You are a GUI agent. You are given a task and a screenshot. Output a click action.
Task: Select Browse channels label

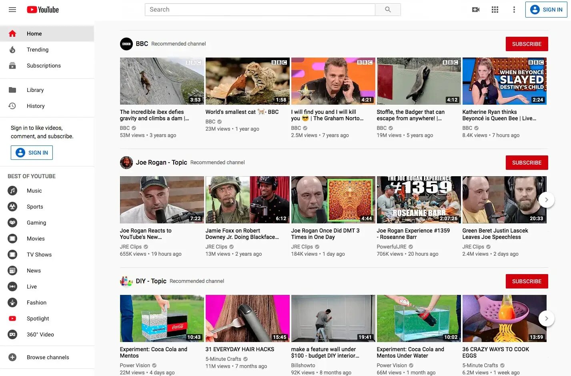coord(48,357)
